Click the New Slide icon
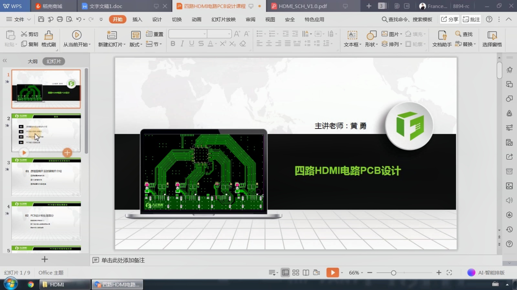 112,35
